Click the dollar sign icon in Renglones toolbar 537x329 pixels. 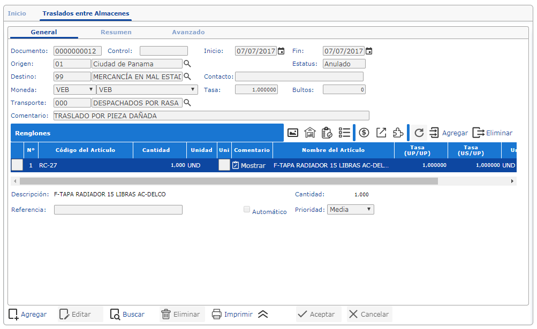(364, 133)
